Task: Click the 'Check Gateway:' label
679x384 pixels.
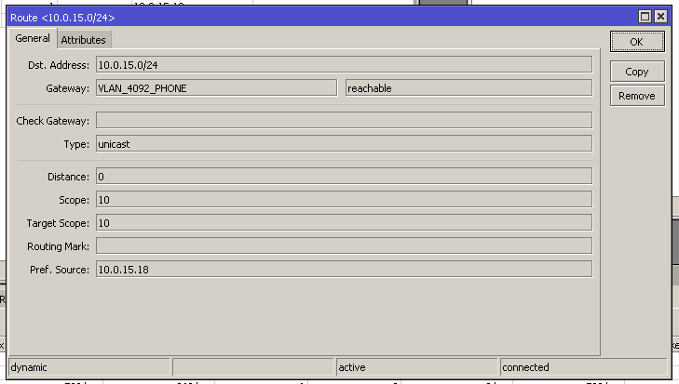Action: click(52, 121)
